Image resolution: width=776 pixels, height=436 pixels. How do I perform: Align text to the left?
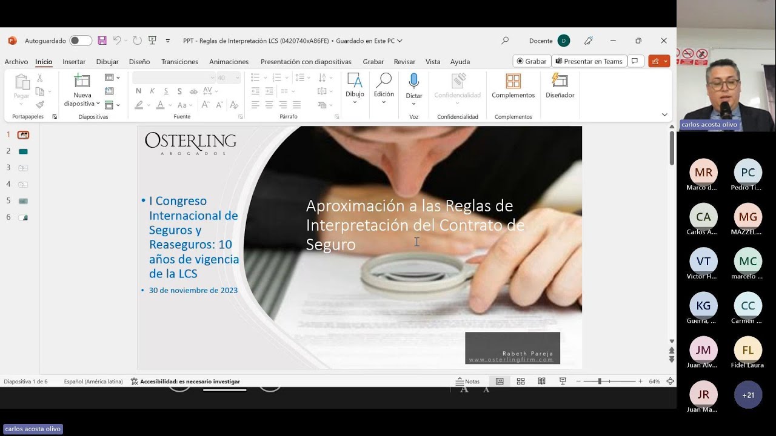coord(255,105)
